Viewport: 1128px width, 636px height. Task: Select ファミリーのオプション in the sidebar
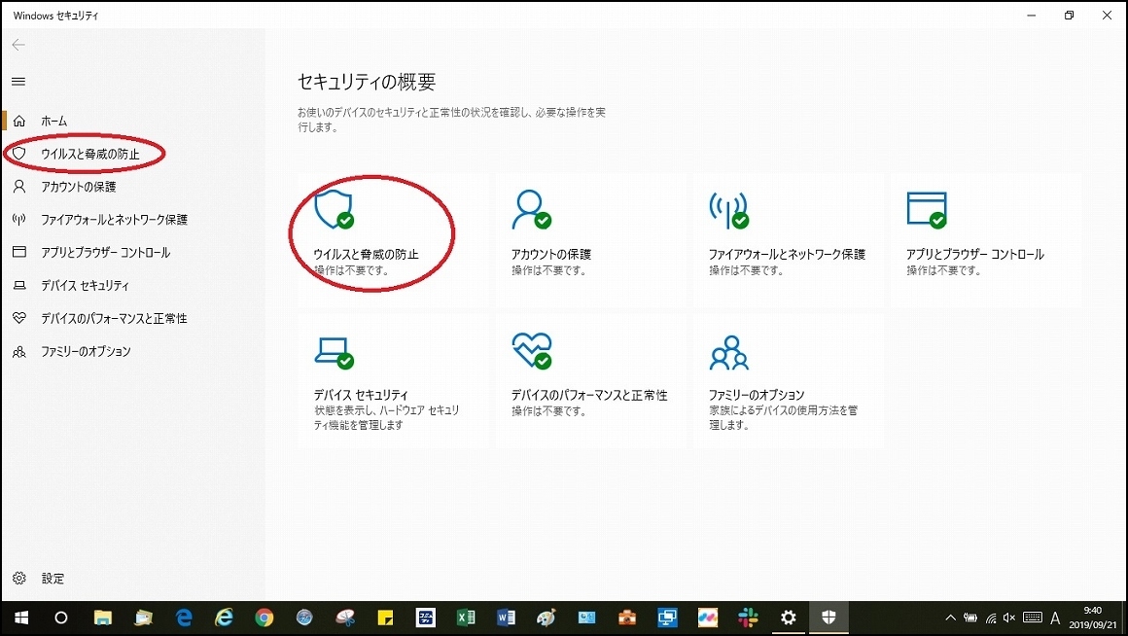(86, 352)
